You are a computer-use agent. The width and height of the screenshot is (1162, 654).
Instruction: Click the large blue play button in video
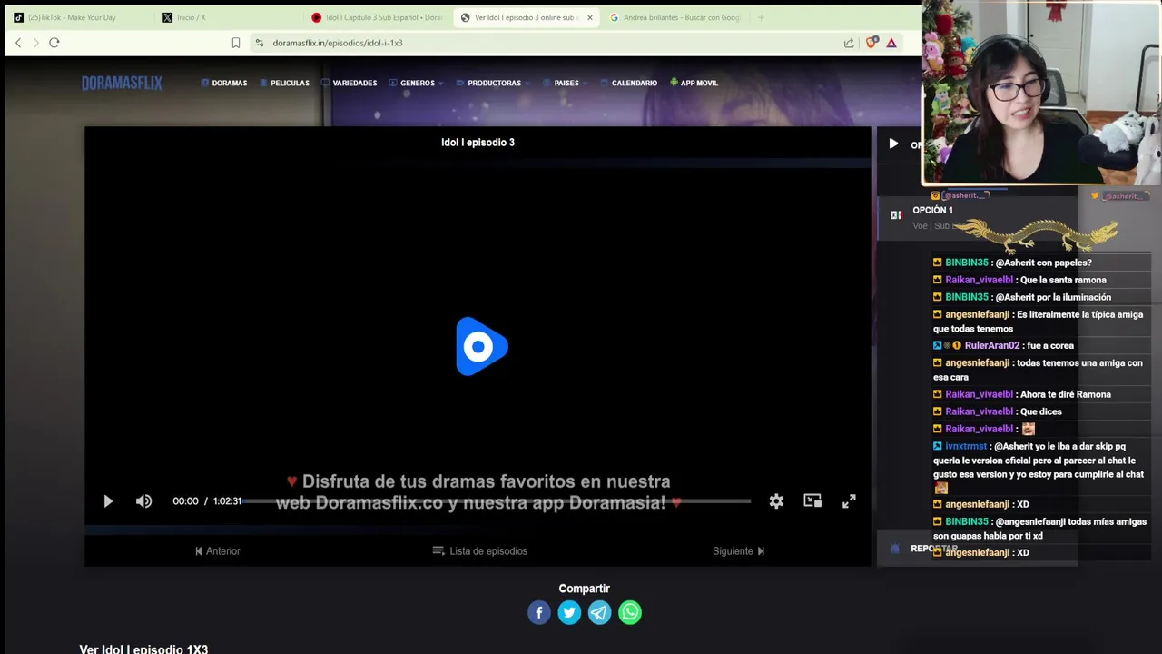click(x=481, y=346)
